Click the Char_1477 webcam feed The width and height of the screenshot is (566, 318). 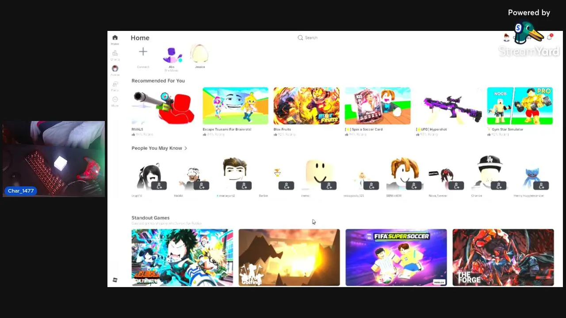point(54,159)
